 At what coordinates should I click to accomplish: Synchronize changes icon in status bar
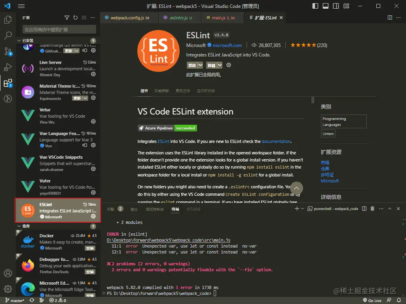point(32,300)
